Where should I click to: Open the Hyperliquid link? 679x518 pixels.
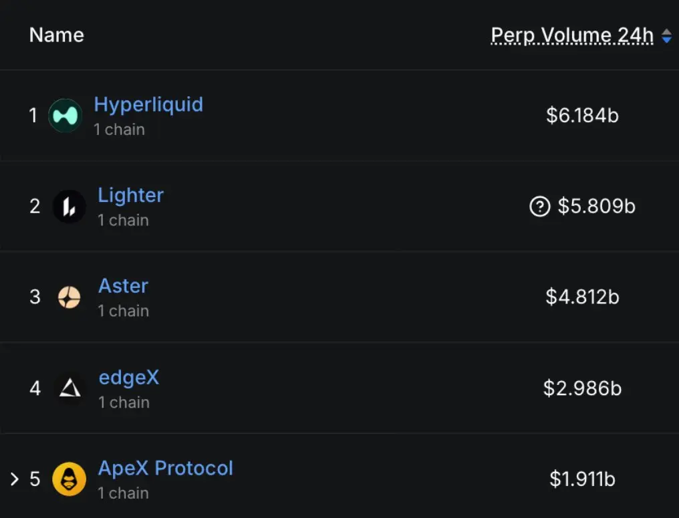pos(148,105)
